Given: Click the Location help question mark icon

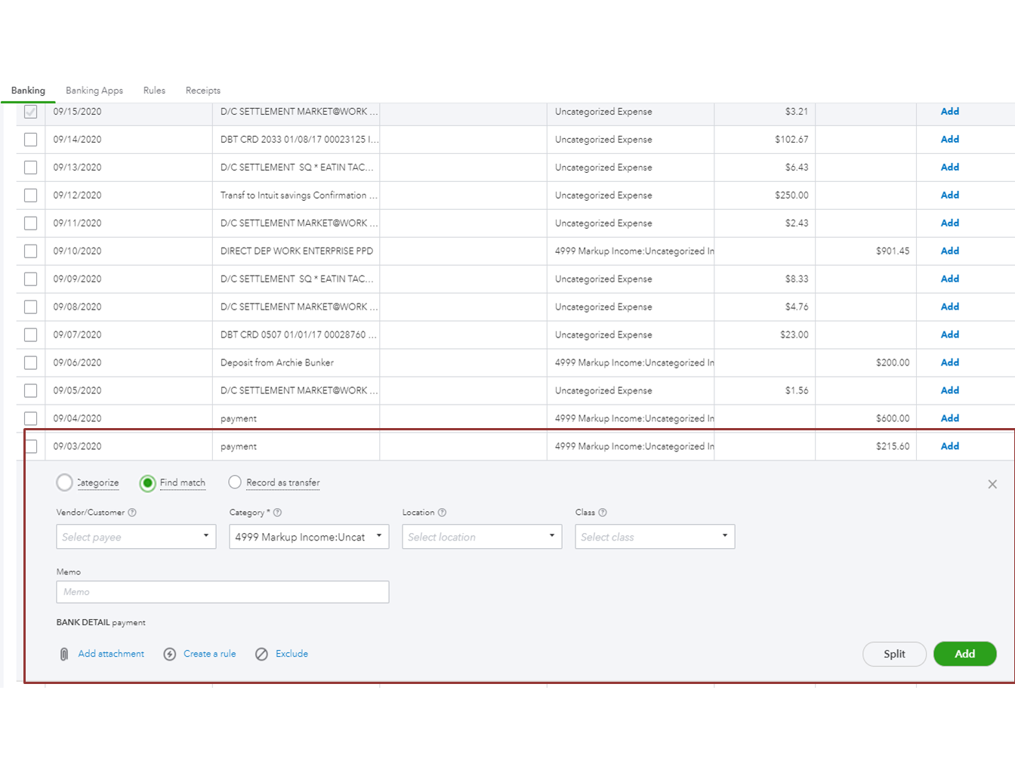Looking at the screenshot, I should click(442, 512).
